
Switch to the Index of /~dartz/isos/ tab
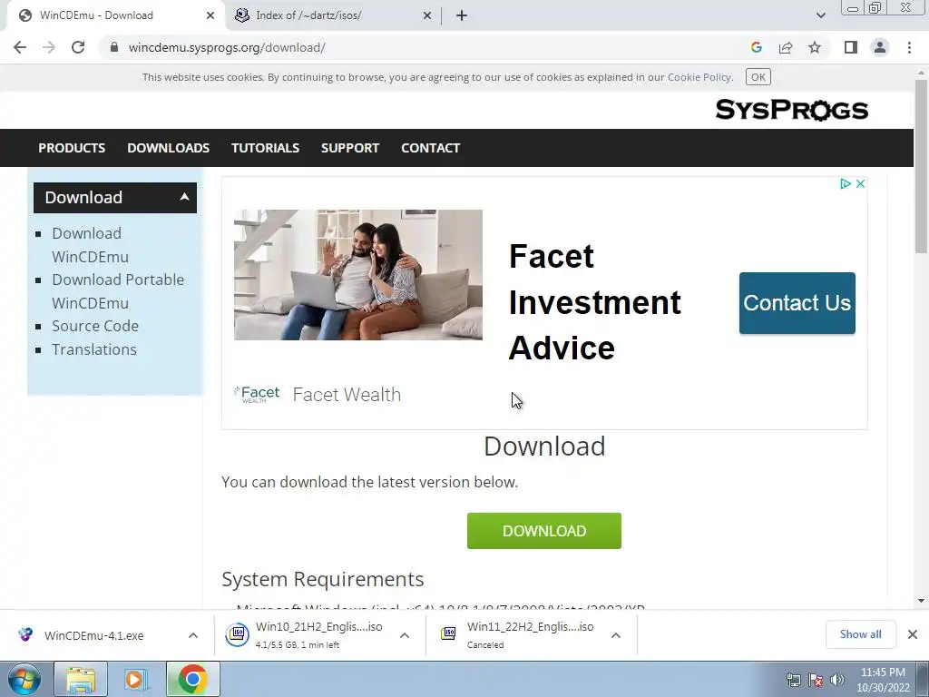point(334,15)
